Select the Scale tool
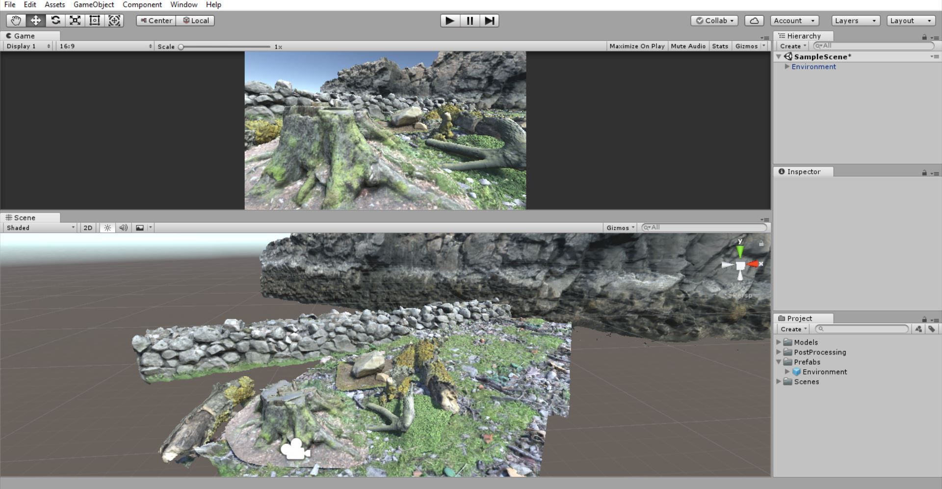942x489 pixels. (x=75, y=21)
